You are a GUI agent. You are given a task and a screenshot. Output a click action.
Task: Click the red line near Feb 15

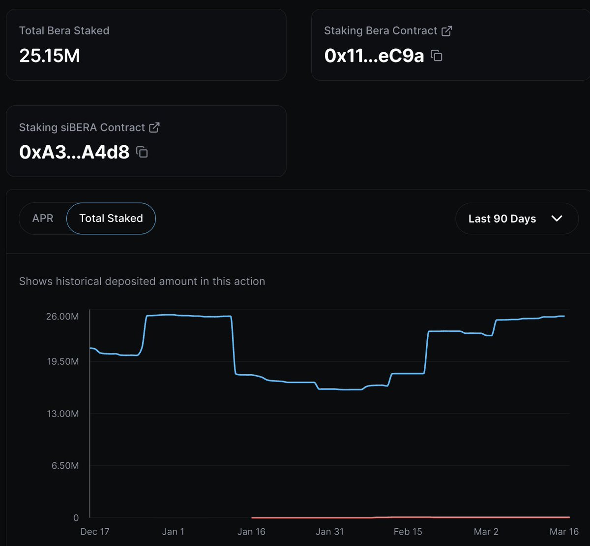pyautogui.click(x=408, y=517)
